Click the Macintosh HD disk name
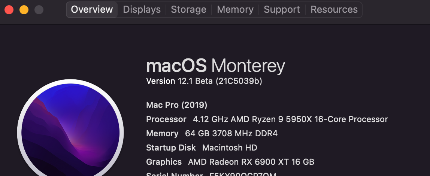The image size is (430, 176). tap(230, 148)
